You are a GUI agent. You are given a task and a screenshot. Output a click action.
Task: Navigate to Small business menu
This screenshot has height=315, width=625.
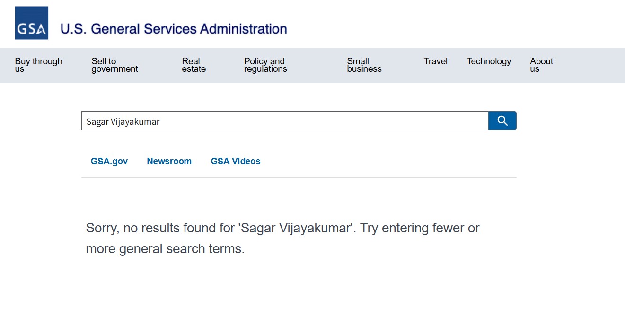tap(364, 65)
